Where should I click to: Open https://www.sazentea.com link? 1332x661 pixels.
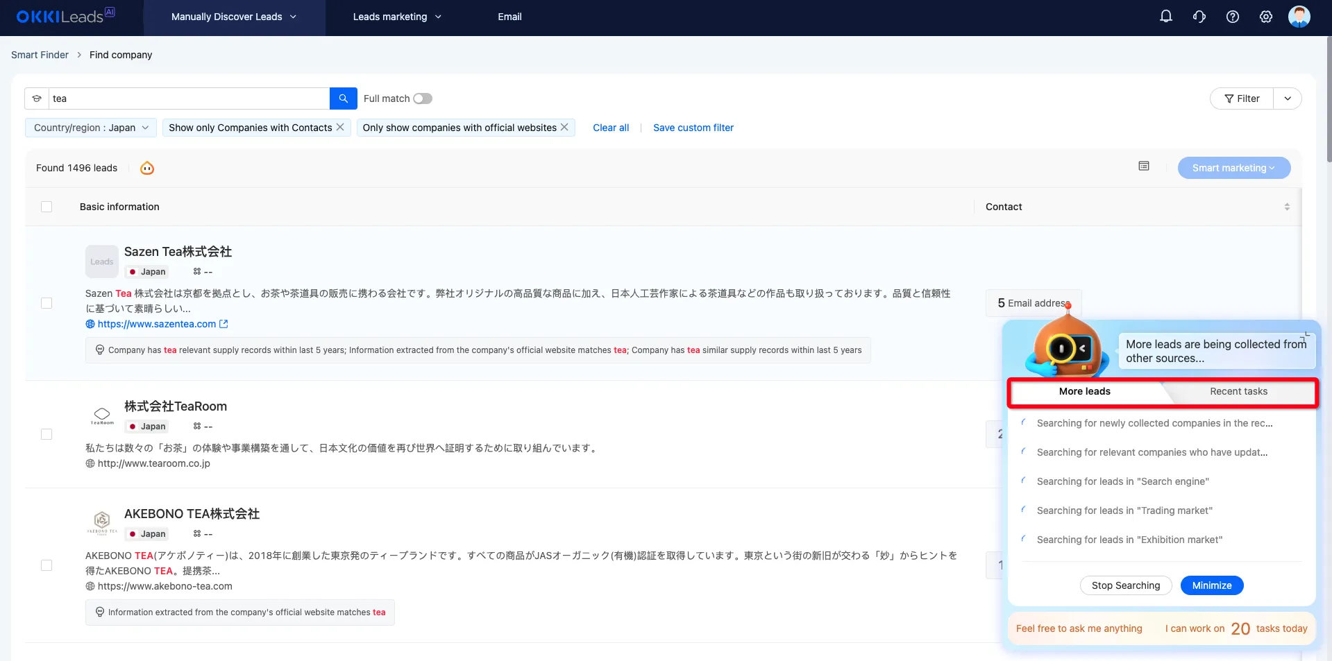coord(157,324)
